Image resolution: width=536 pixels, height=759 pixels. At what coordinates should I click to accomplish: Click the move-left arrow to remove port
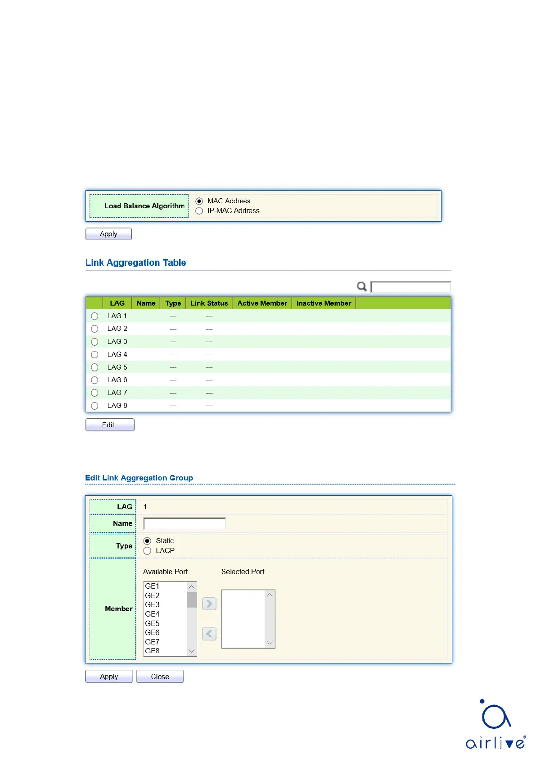(209, 634)
